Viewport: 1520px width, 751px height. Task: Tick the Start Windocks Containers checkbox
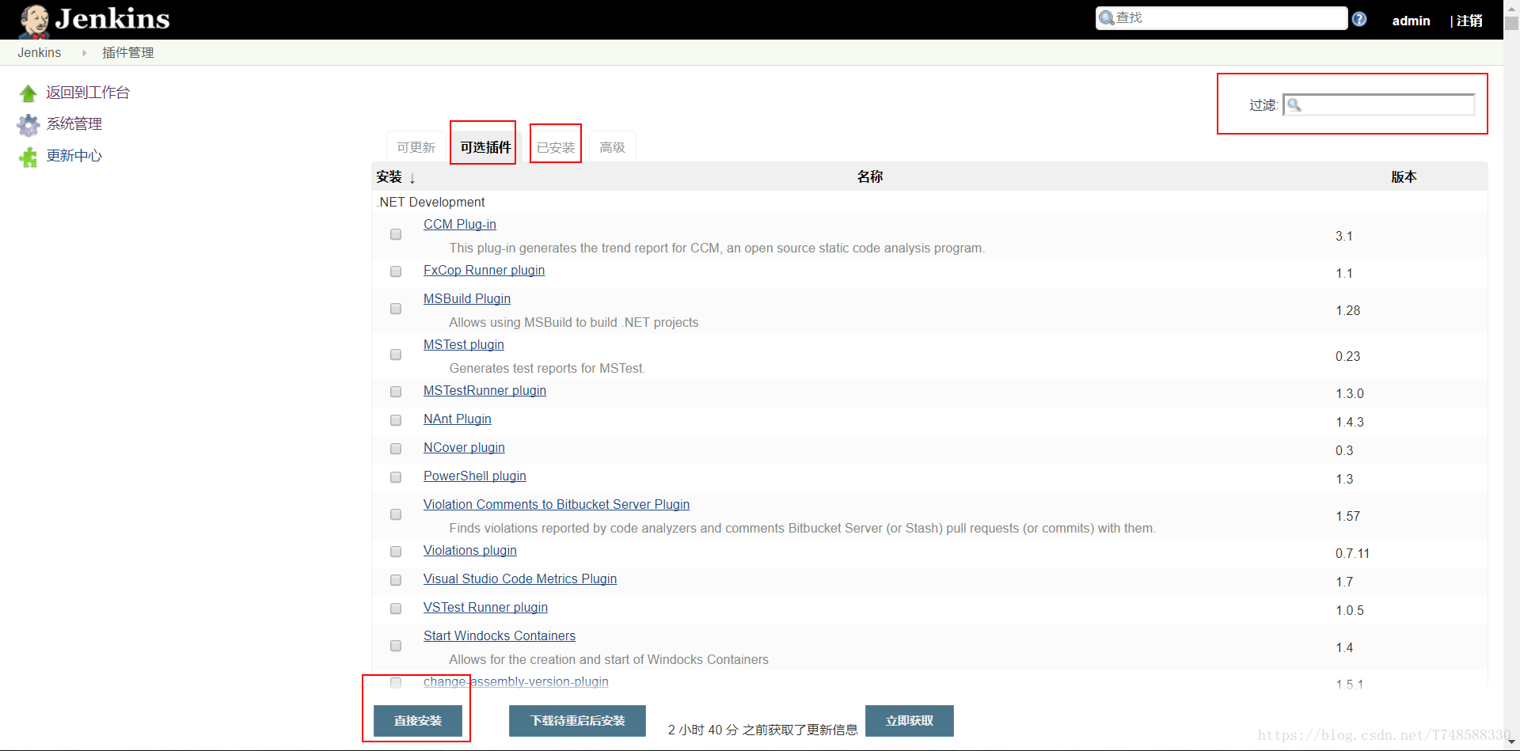point(396,646)
